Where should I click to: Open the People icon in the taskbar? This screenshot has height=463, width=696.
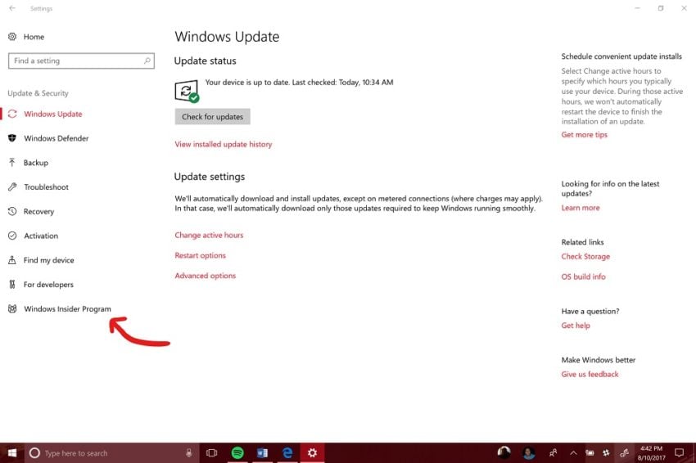coord(553,453)
